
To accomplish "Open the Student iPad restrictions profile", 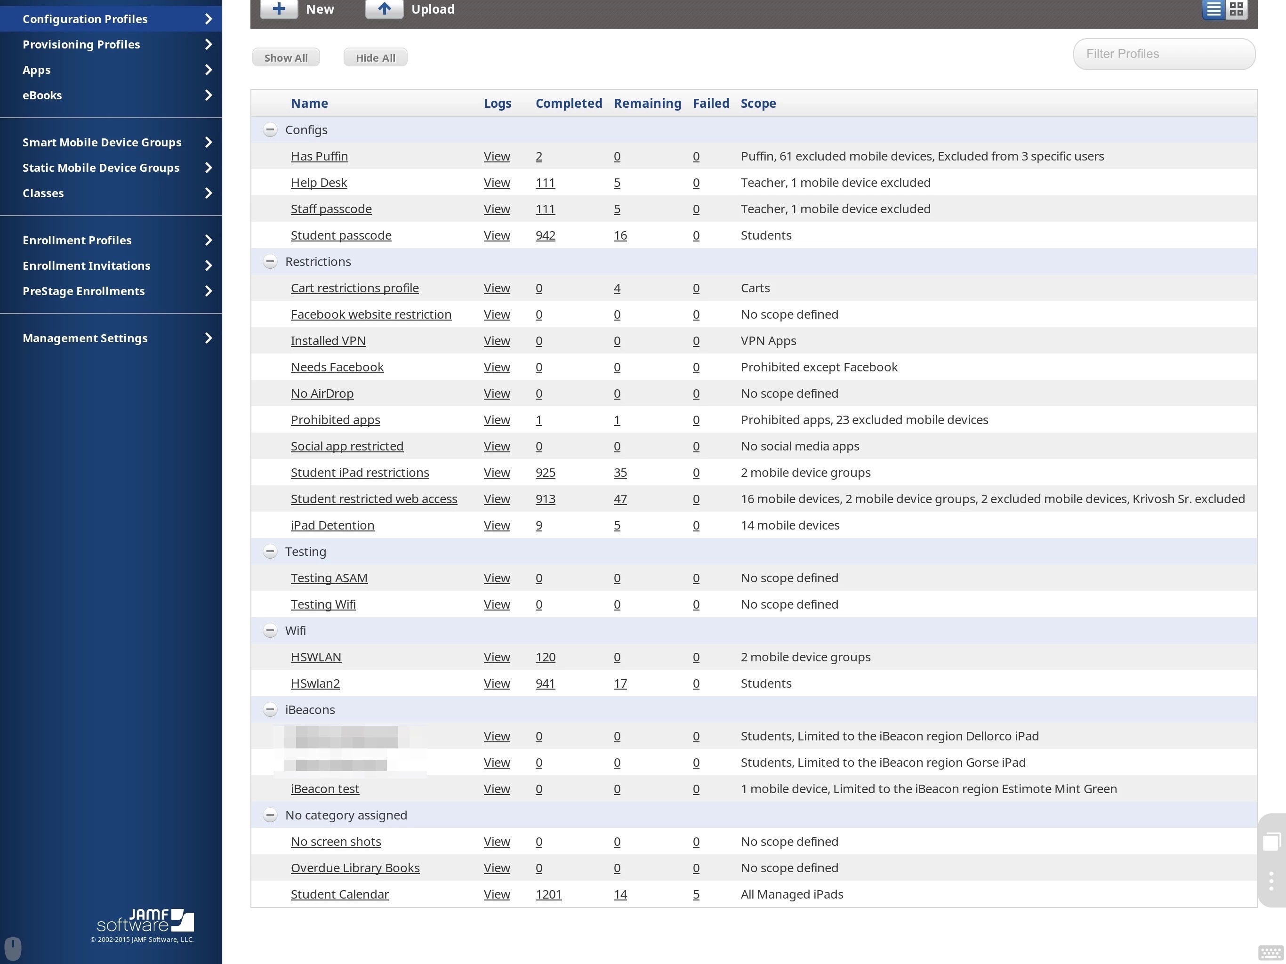I will click(359, 473).
